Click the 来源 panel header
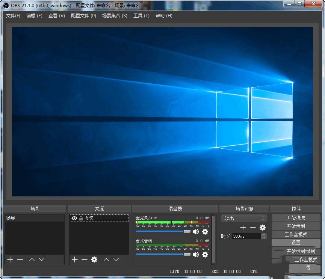This screenshot has height=279, width=325. coord(99,209)
